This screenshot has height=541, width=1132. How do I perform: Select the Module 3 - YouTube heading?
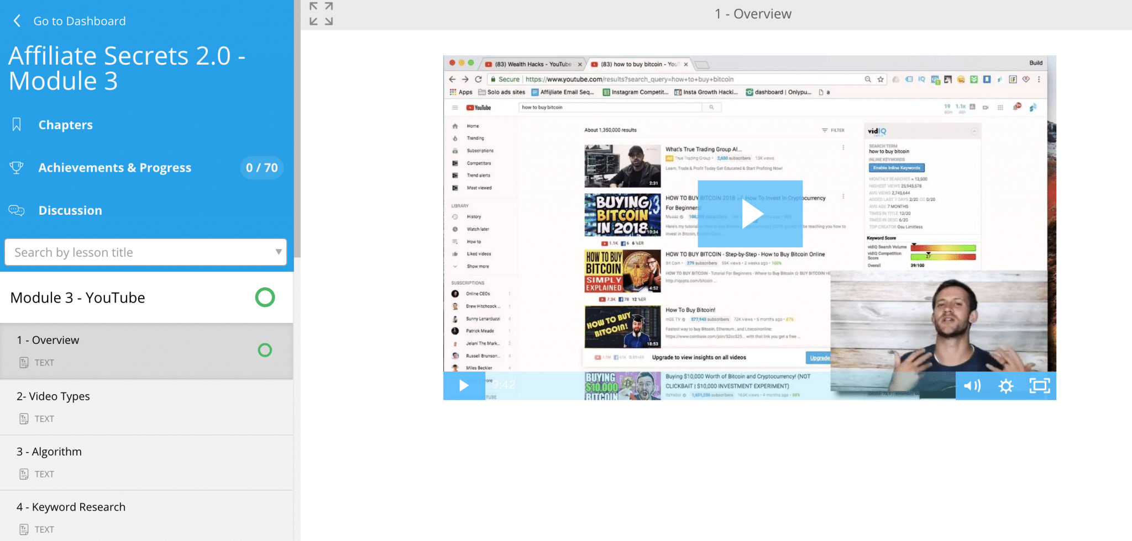(x=78, y=298)
